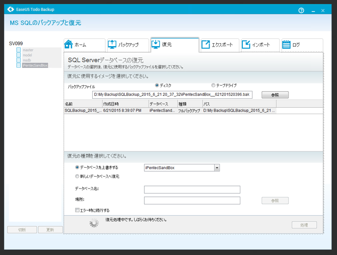Screen dimensions: 337x255
Task: Sort by パス column header
Action: 239,104
